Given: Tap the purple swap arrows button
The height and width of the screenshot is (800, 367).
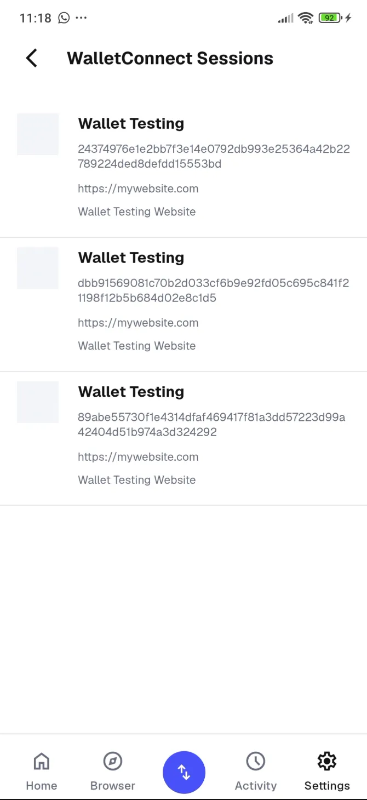Looking at the screenshot, I should [184, 772].
